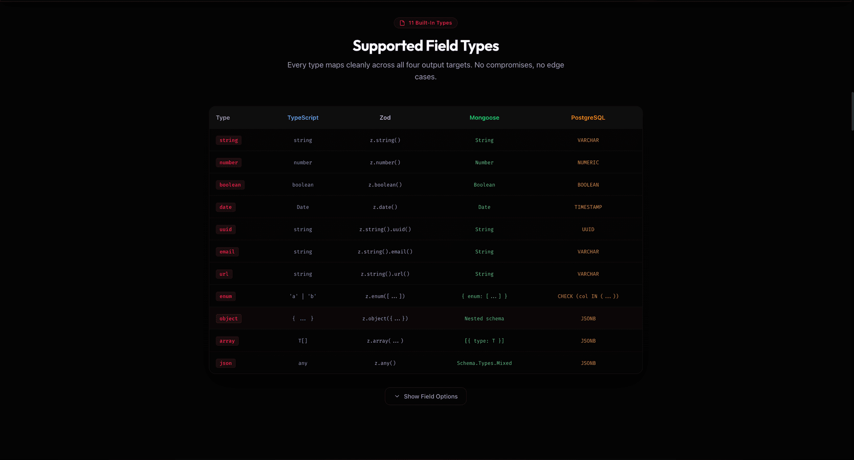Viewport: 854px width, 460px height.
Task: Select the boolean type badge
Action: (230, 185)
